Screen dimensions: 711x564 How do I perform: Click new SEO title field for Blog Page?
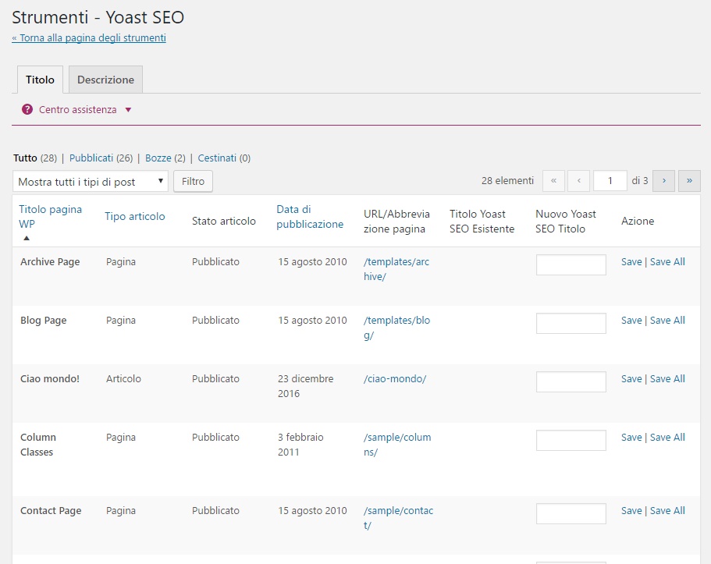coord(571,323)
